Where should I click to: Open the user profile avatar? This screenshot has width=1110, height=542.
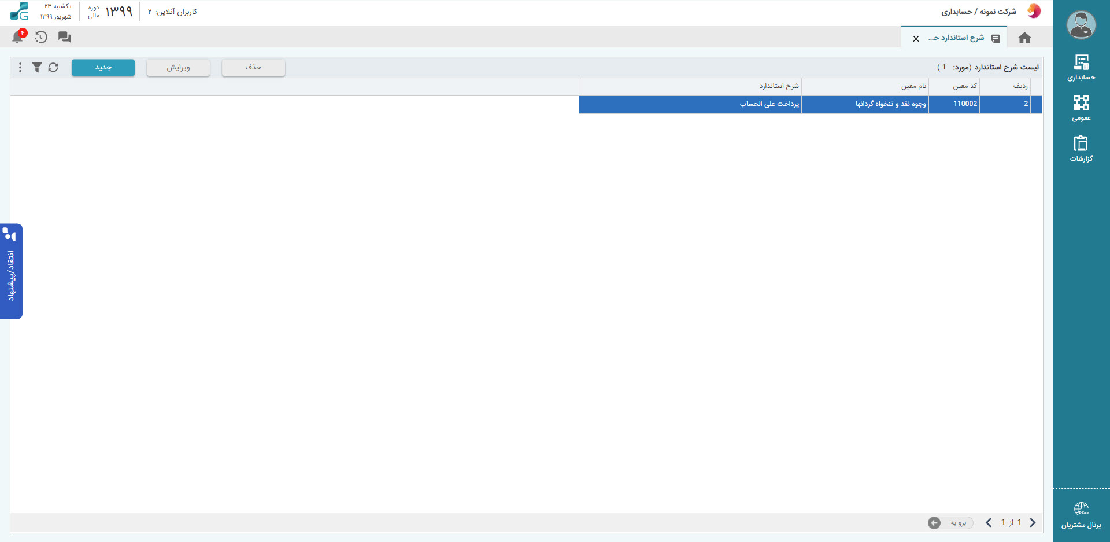pos(1081,25)
